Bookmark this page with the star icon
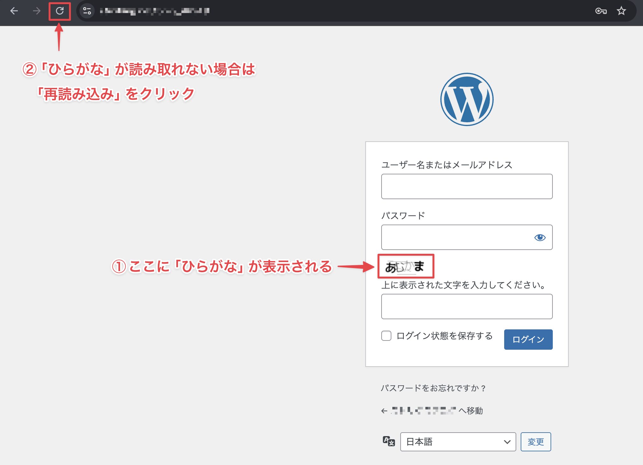 [x=621, y=11]
